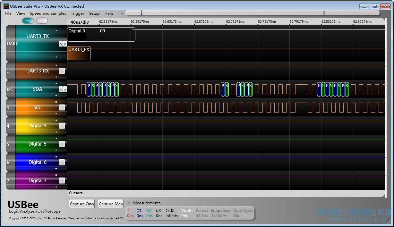Click the x icon on Digital 7
394x227 pixels.
click(56, 175)
